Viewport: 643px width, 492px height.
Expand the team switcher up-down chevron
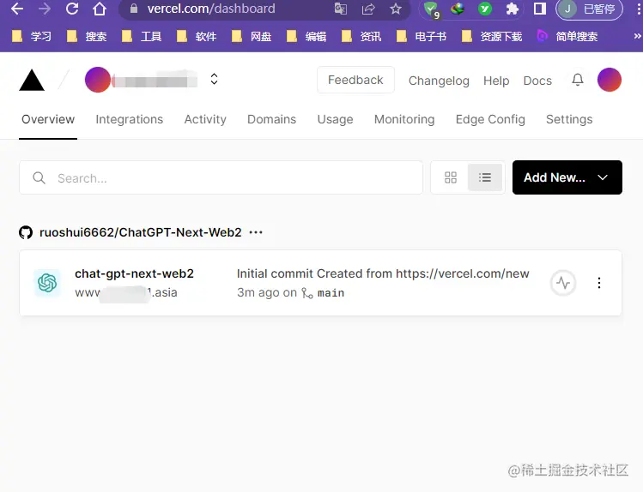click(x=214, y=79)
